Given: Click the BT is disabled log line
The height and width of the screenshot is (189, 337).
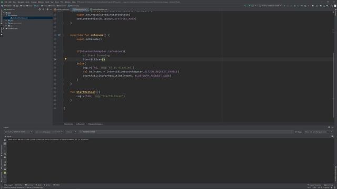Looking at the screenshot, I should click(48, 140).
